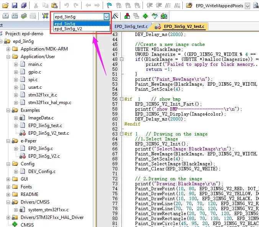Click the Open file toolbar icon

[5, 5]
